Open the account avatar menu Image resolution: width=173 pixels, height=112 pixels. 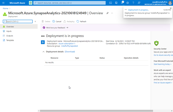pyautogui.click(x=170, y=3)
